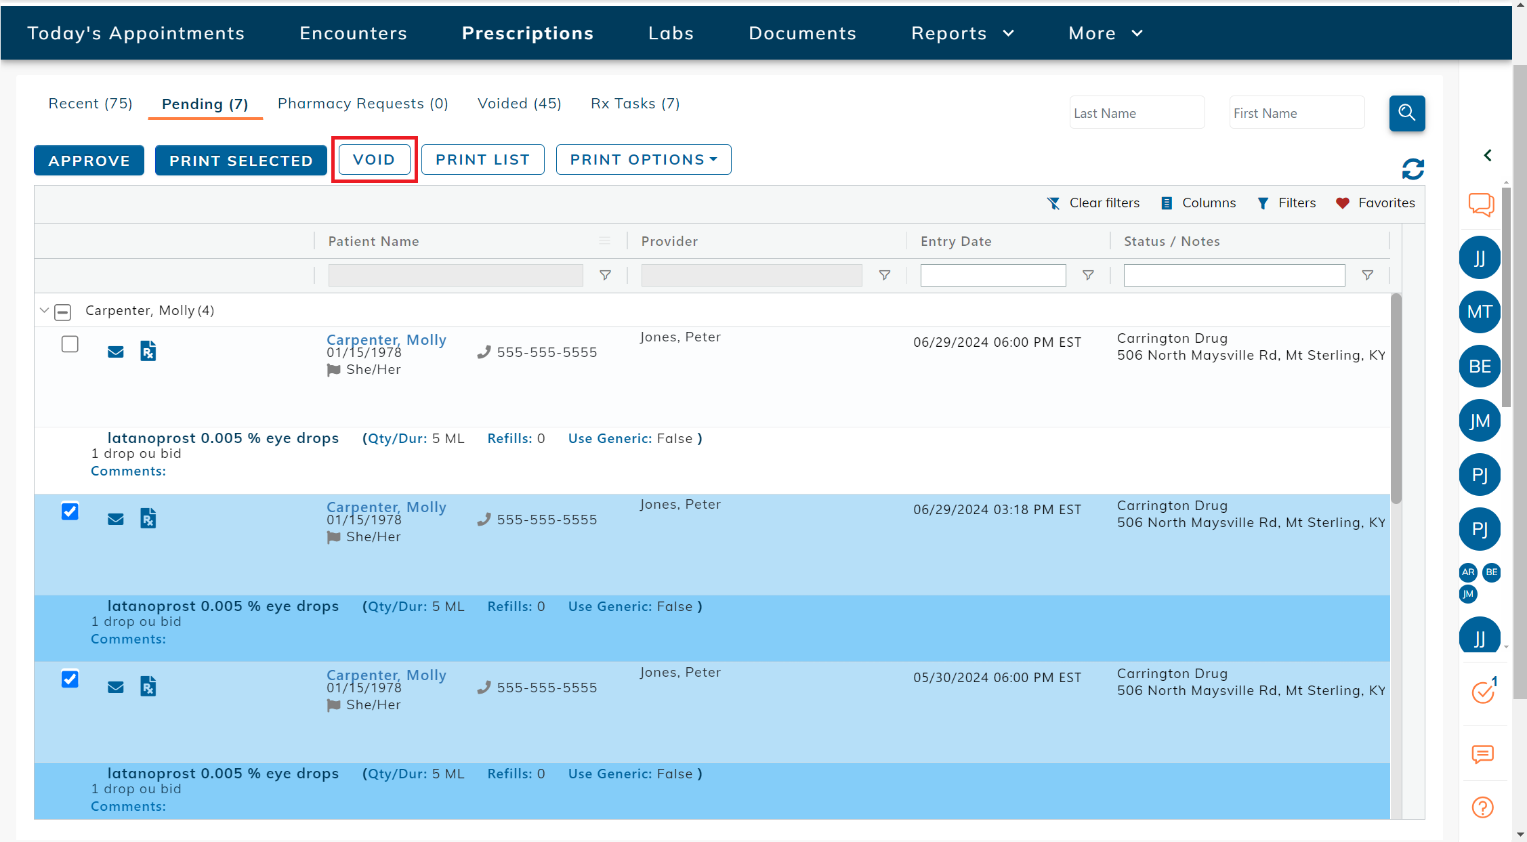Click the Approve button
The height and width of the screenshot is (842, 1527).
(x=89, y=161)
